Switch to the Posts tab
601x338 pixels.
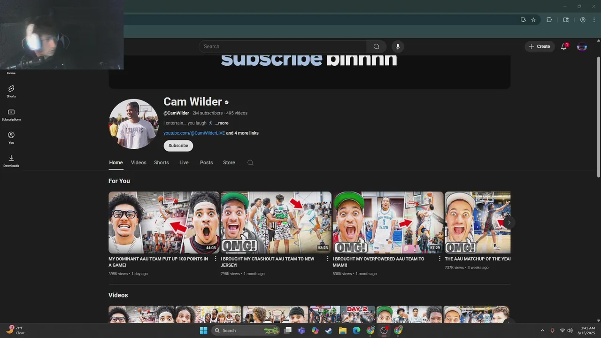pos(207,162)
